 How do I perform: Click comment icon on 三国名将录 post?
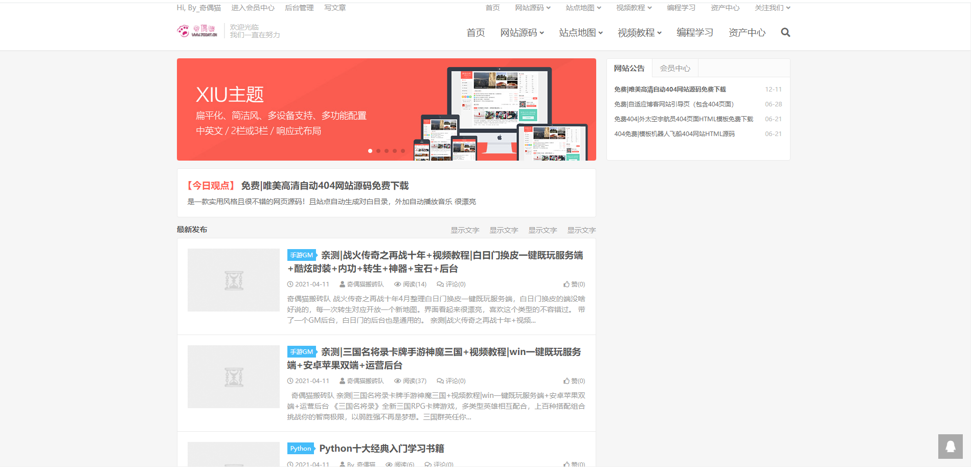440,381
